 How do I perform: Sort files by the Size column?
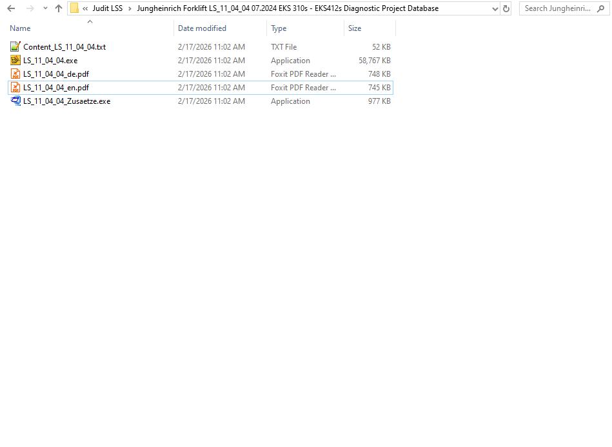pyautogui.click(x=355, y=28)
